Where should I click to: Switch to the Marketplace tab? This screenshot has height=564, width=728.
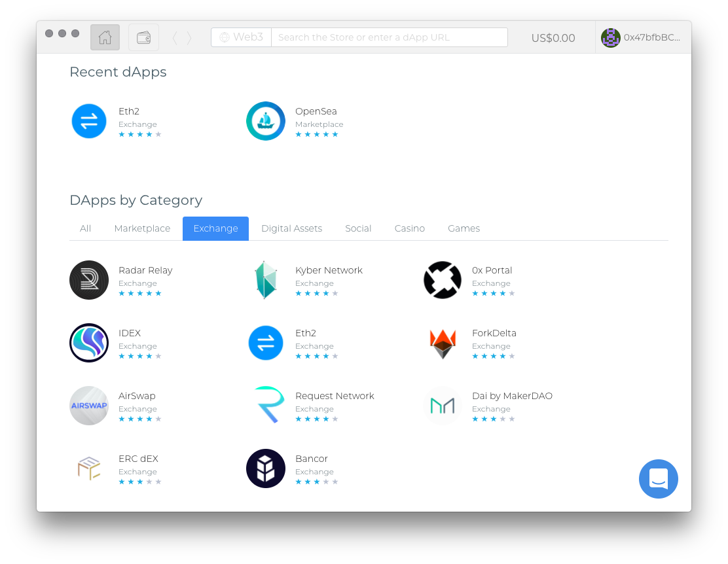pos(142,228)
